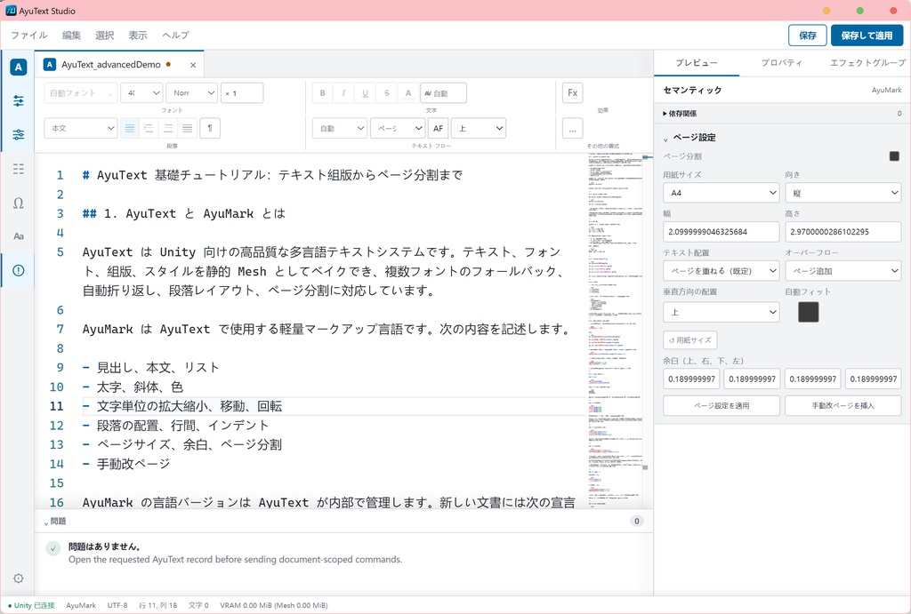Viewport: 911px width, 614px height.
Task: Click the 保存して適用 button
Action: point(867,36)
